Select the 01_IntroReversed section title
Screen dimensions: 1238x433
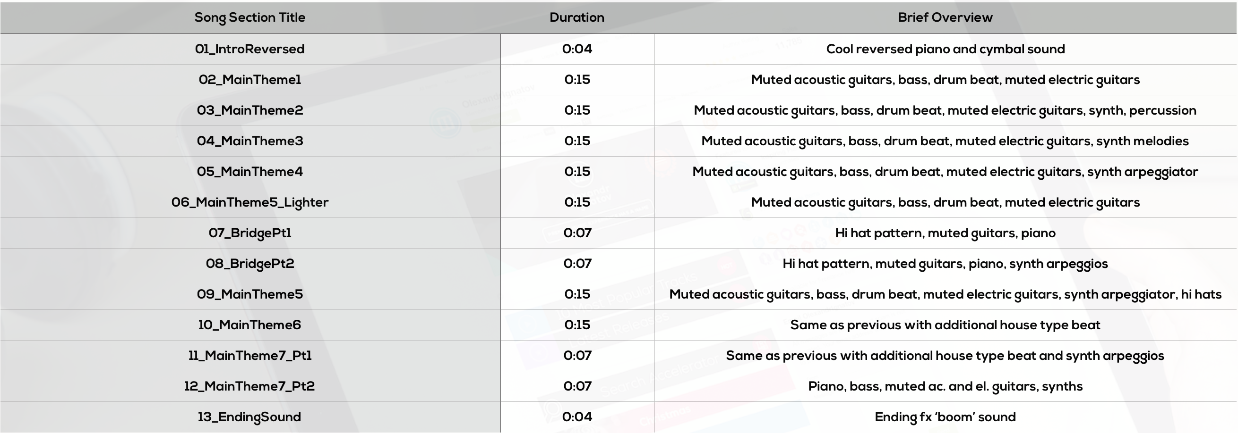click(x=249, y=49)
